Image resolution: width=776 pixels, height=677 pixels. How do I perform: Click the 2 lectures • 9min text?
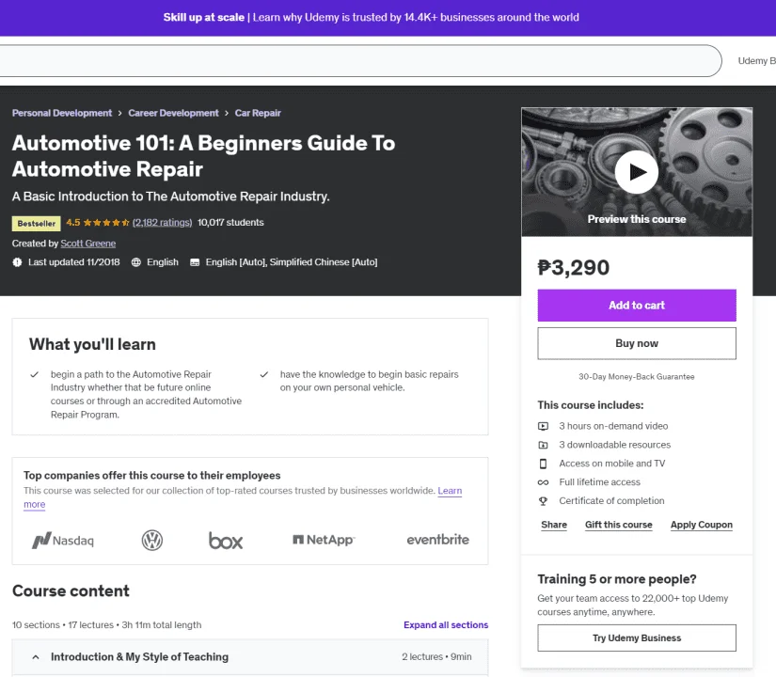pos(436,656)
